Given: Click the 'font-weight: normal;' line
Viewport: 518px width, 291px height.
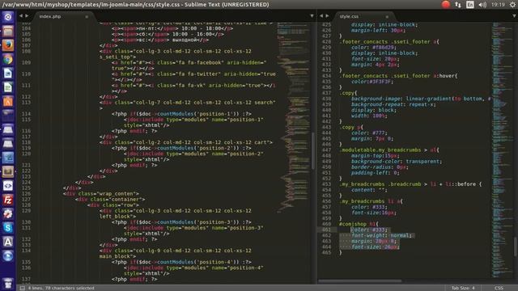Looking at the screenshot, I should 381,235.
